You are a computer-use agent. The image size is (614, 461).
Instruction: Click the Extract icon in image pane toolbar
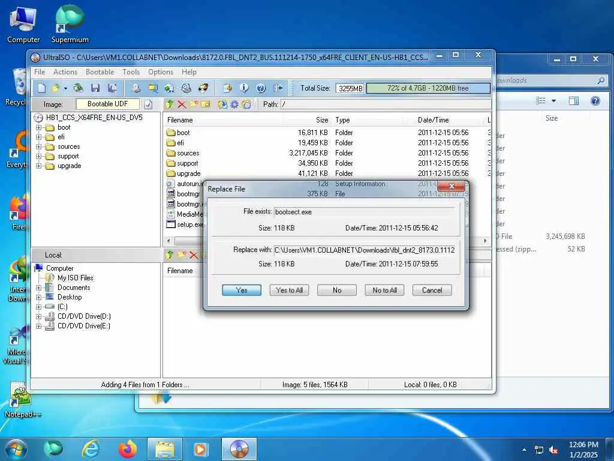click(x=222, y=104)
